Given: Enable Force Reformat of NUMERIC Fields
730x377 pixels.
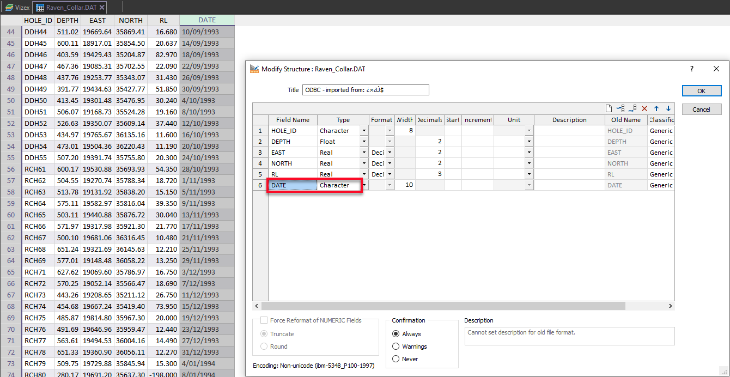Looking at the screenshot, I should pos(265,320).
